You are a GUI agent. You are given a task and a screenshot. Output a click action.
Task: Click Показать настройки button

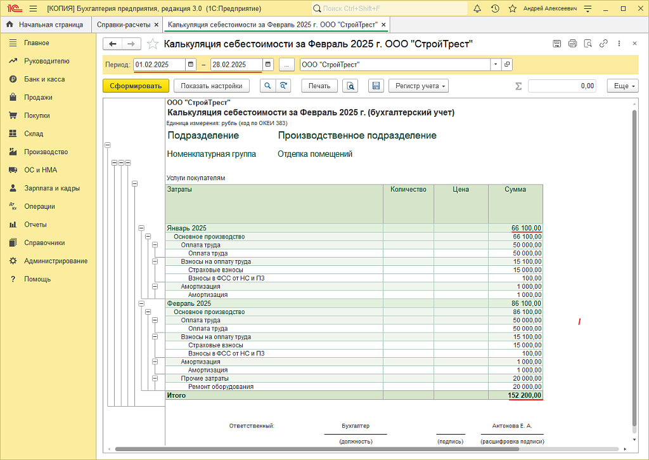[x=212, y=86]
